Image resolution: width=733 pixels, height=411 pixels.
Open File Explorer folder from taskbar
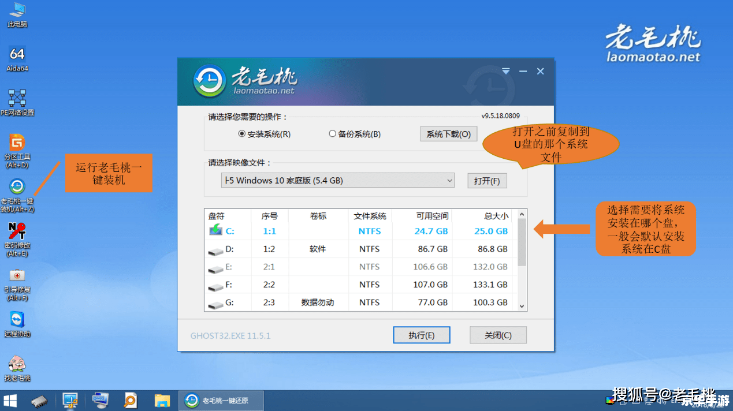tap(162, 400)
